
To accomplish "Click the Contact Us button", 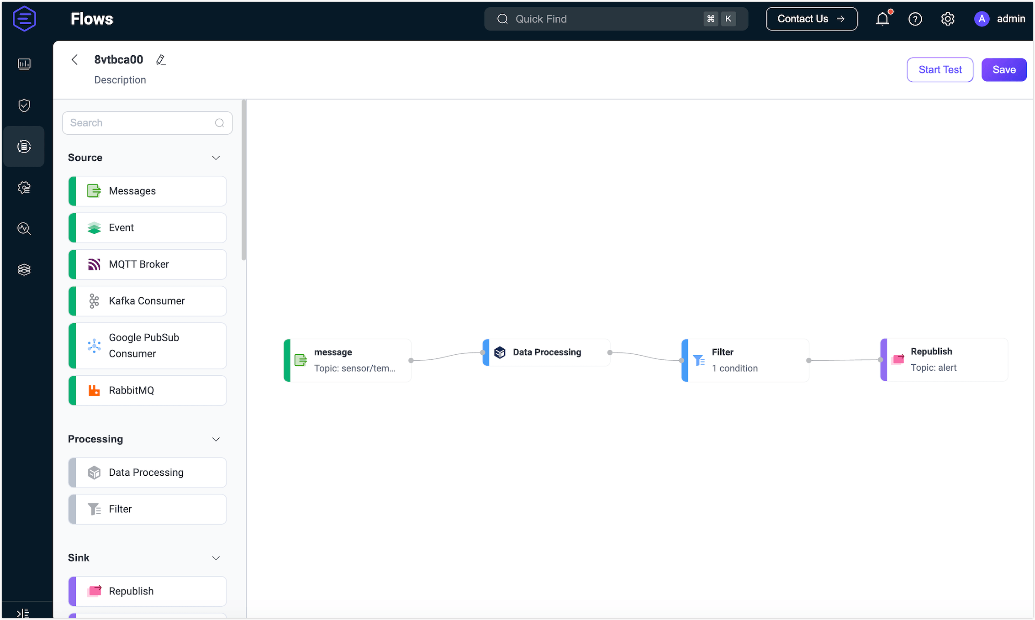I will coord(811,19).
